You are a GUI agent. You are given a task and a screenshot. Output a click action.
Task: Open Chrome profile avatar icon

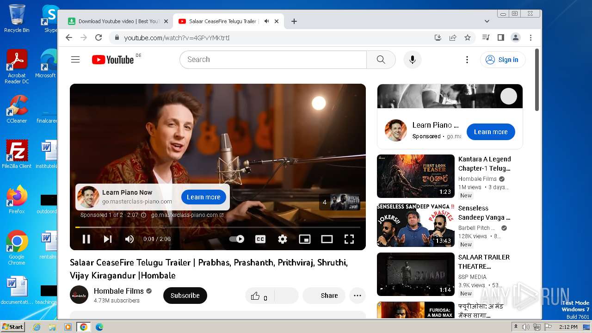[516, 38]
